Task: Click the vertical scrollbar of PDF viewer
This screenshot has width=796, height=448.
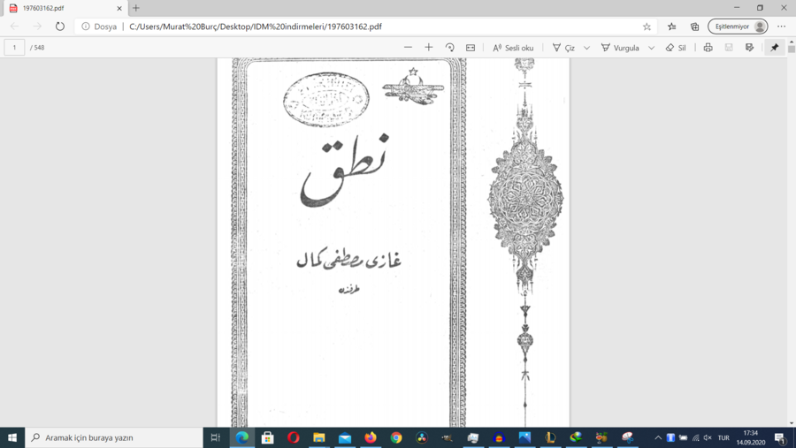Action: pos(792,49)
